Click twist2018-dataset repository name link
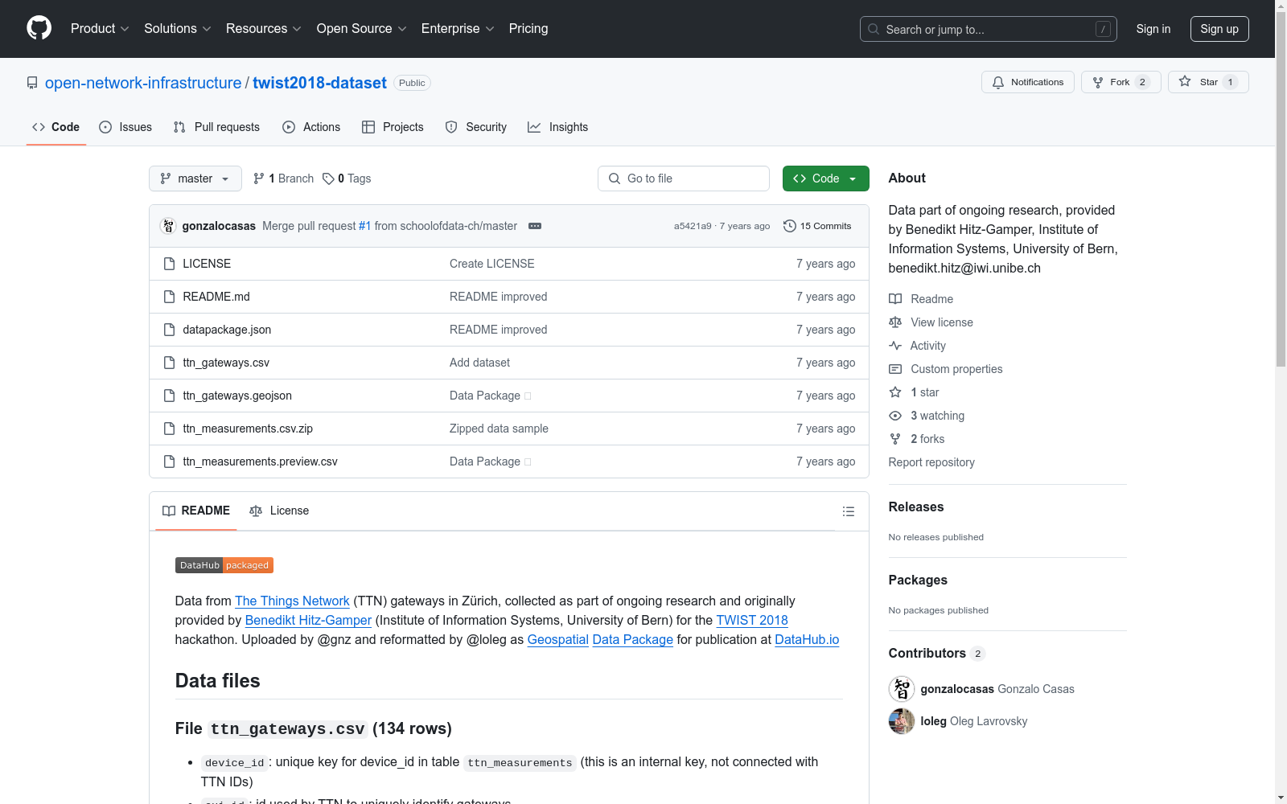This screenshot has width=1287, height=804. tap(319, 83)
